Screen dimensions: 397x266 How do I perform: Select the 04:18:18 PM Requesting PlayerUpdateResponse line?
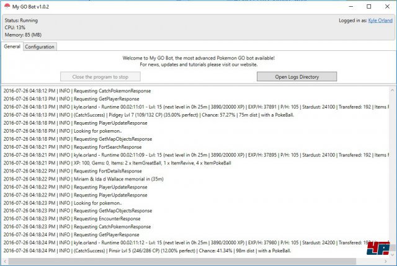point(76,123)
